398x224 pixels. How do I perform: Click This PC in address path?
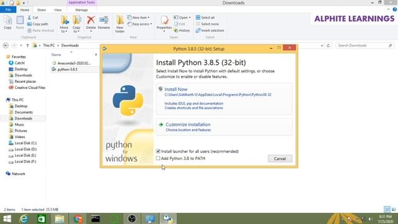click(49, 45)
